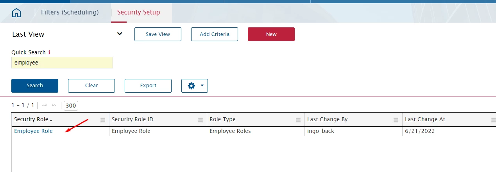Click the Quick Search info icon

pos(49,52)
